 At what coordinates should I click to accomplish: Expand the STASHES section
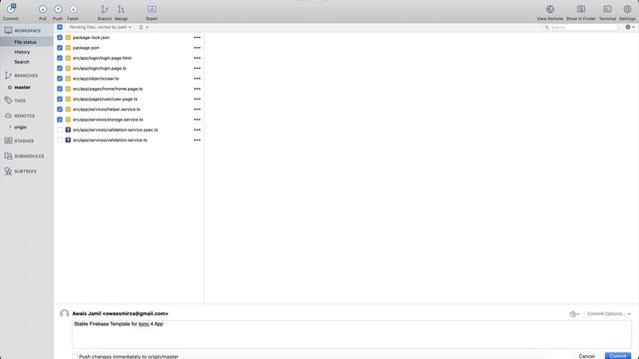coord(19,141)
